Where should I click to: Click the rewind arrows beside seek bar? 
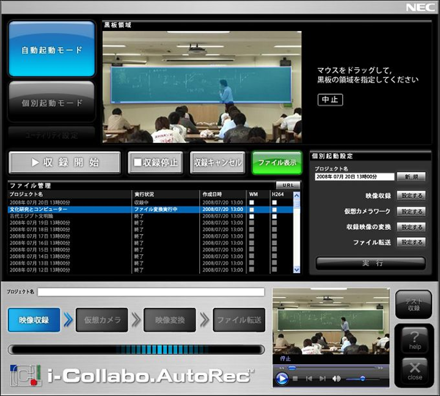(x=282, y=368)
